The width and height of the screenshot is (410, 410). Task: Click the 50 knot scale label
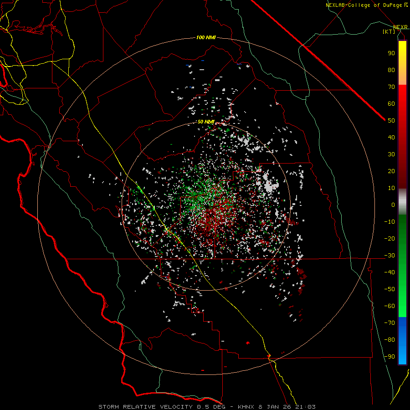(391, 121)
